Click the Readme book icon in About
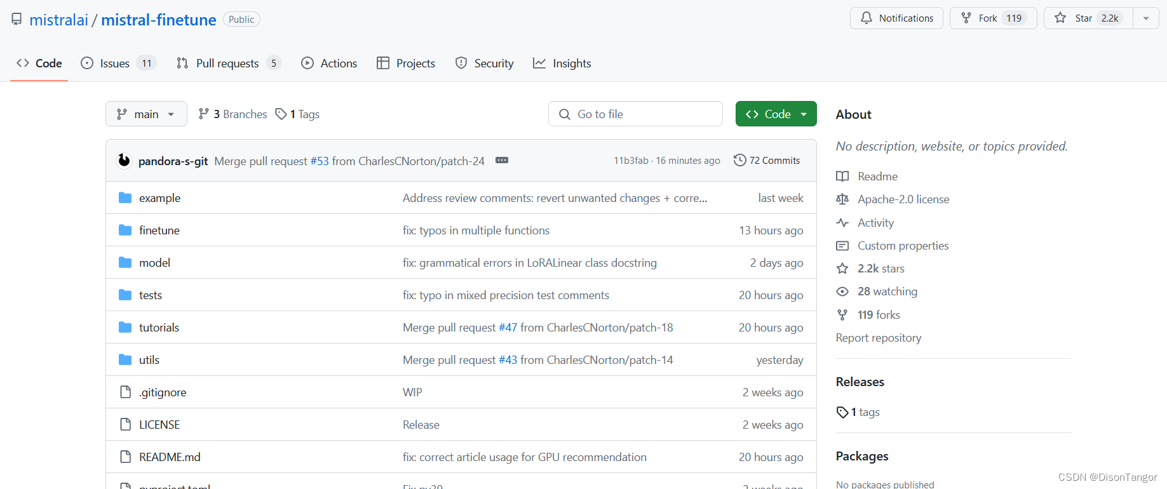This screenshot has width=1167, height=489. [x=842, y=177]
